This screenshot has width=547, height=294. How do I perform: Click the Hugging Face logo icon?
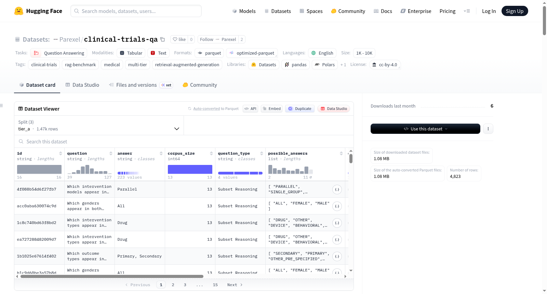[19, 11]
